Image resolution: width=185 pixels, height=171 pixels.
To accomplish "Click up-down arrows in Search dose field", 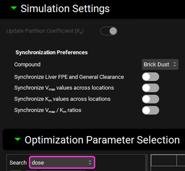I will click(x=90, y=162).
